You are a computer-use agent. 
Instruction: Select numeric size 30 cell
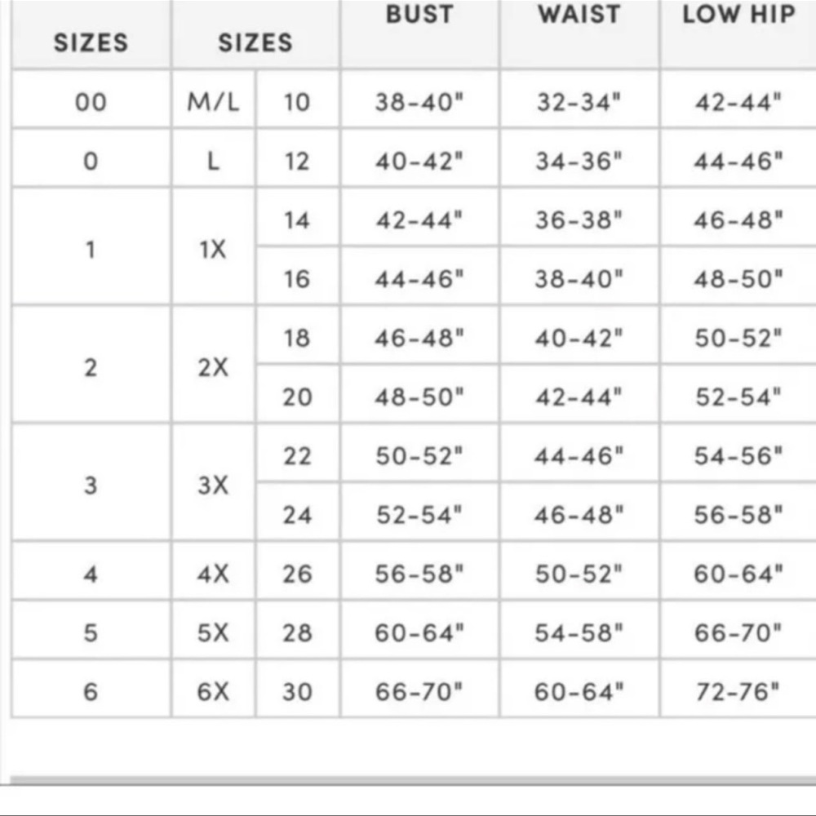297,692
